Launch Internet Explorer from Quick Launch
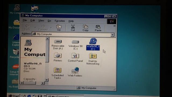Screen dimensions: 172x97 point(29,96)
